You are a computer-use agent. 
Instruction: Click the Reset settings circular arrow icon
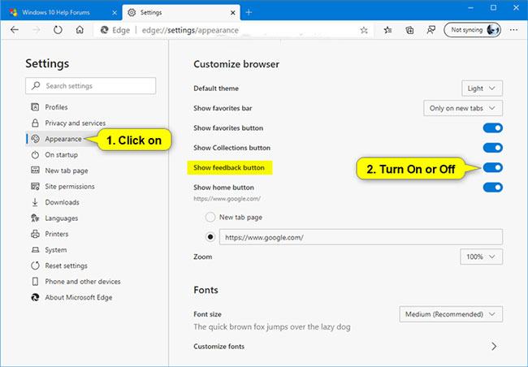point(35,266)
